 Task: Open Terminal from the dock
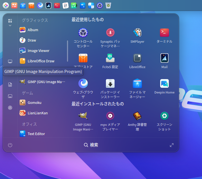tap(57, 5)
